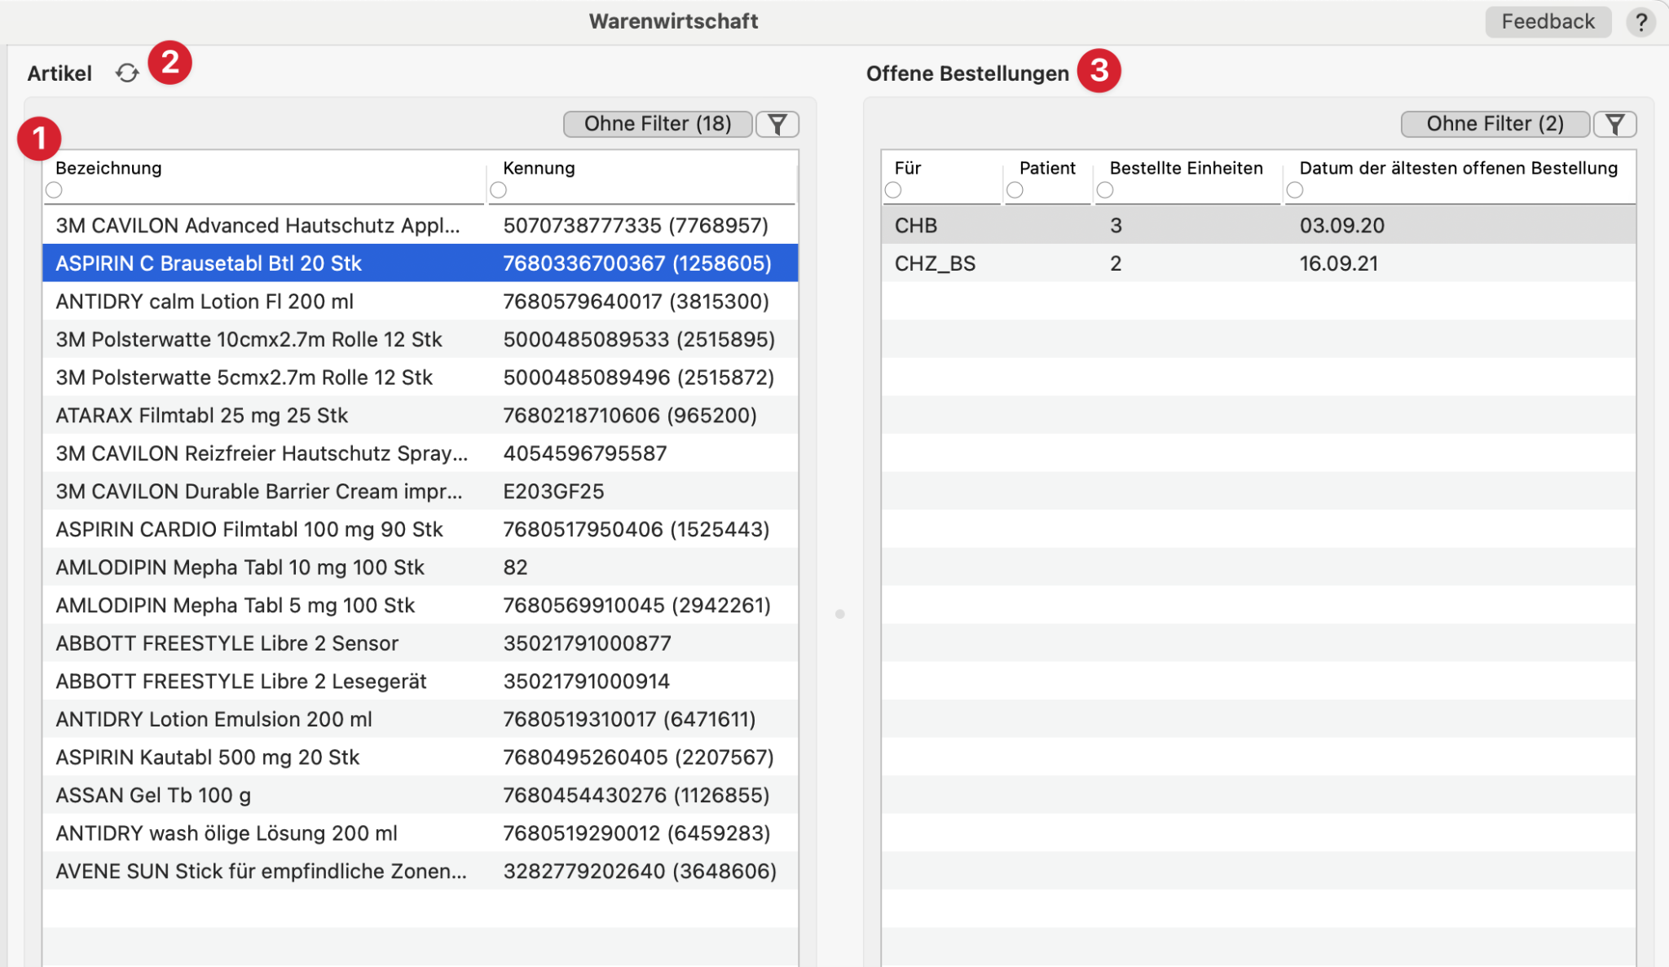Refresh the Artikel list with reload icon
The height and width of the screenshot is (967, 1669).
(127, 73)
